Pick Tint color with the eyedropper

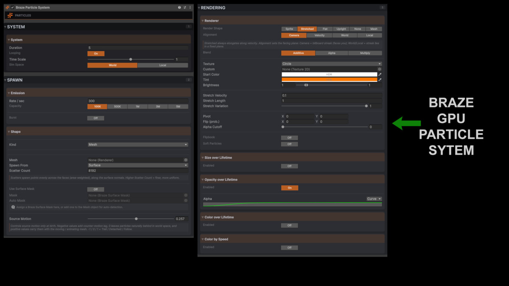(380, 80)
